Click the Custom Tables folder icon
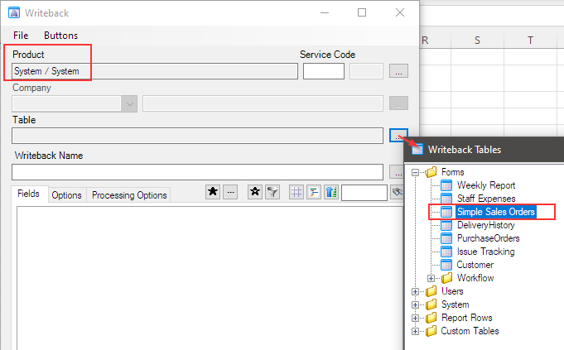The image size is (564, 350). pos(431,331)
